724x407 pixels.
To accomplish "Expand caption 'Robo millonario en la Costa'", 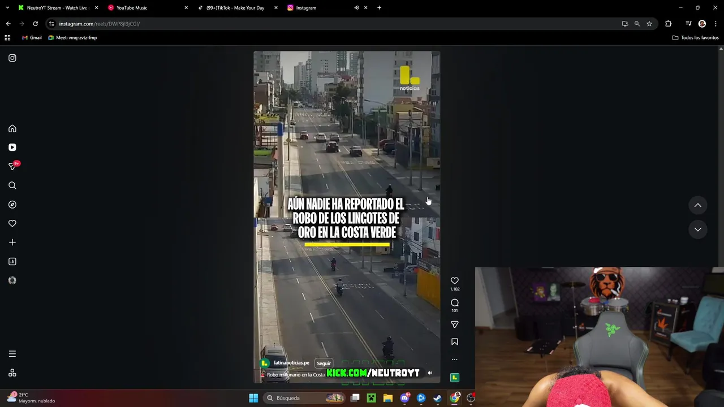I will tap(296, 375).
